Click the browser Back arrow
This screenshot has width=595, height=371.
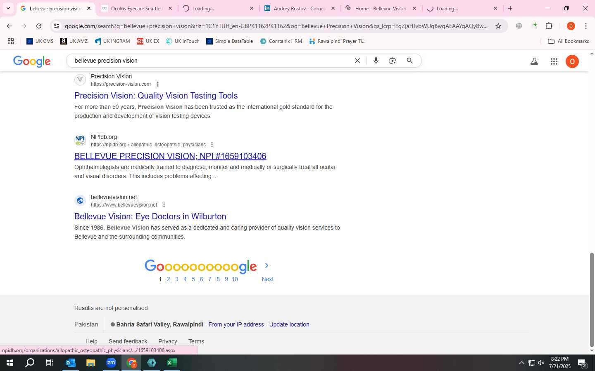tap(9, 26)
